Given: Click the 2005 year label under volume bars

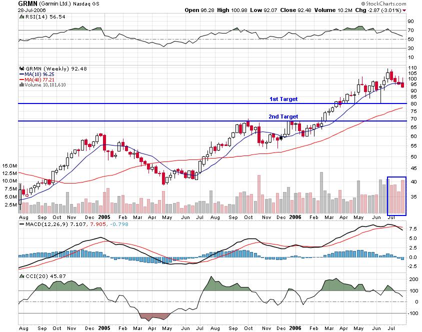Looking at the screenshot, I should click(x=104, y=217).
